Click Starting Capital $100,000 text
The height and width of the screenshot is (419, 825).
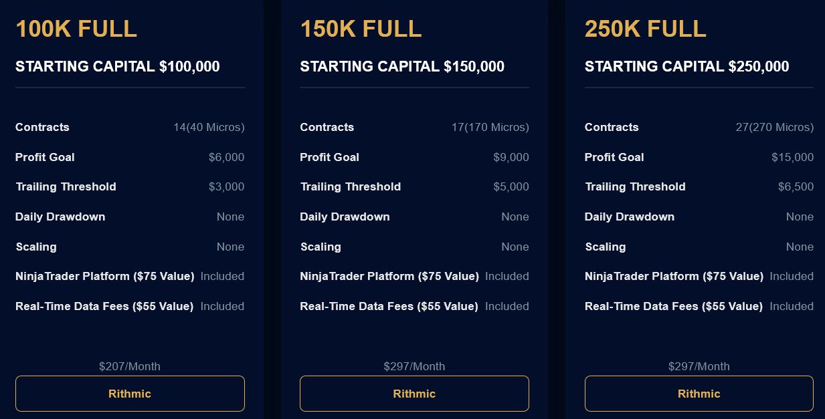pos(118,66)
